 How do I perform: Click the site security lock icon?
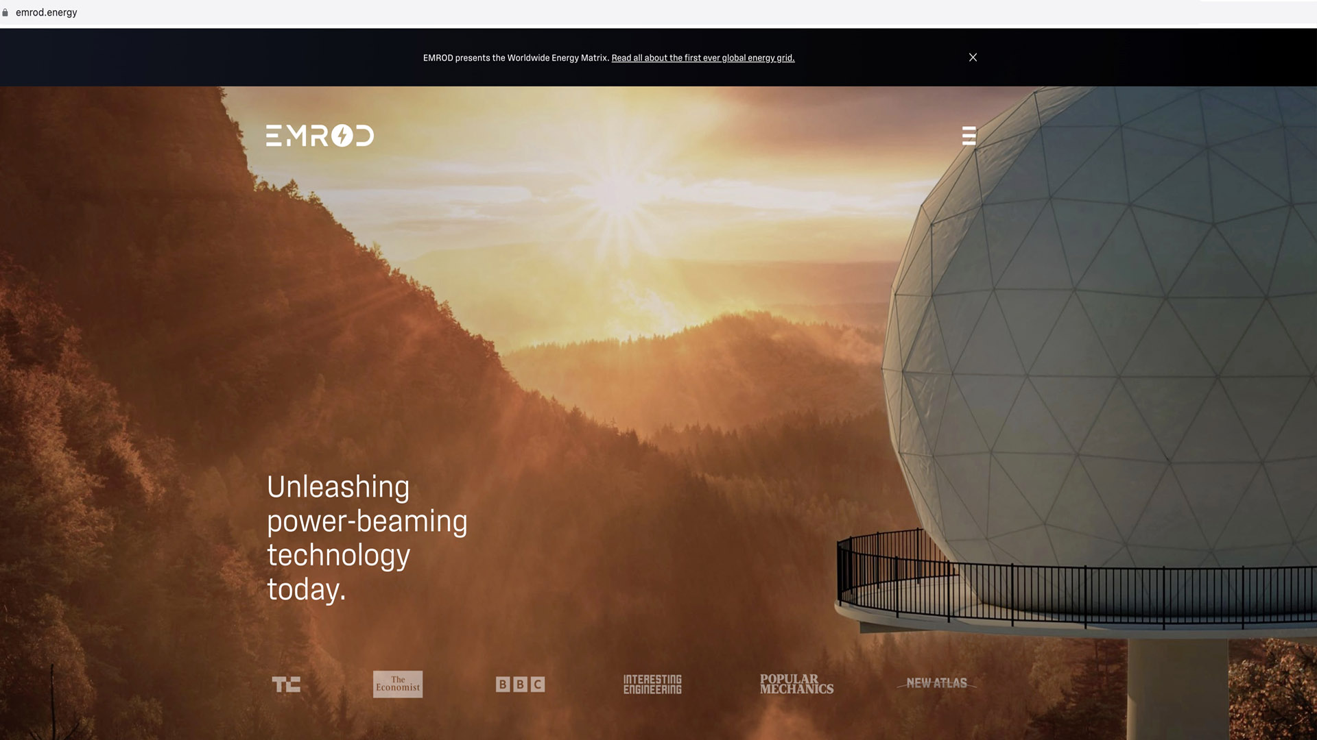5,12
